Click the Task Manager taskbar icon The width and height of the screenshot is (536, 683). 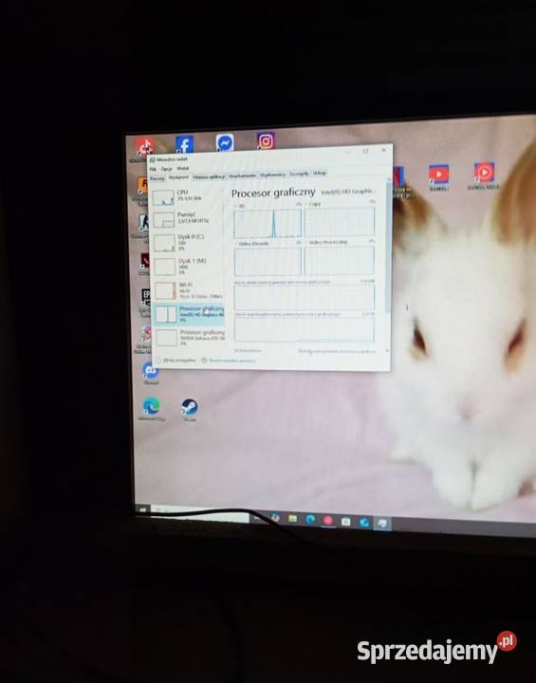point(382,523)
